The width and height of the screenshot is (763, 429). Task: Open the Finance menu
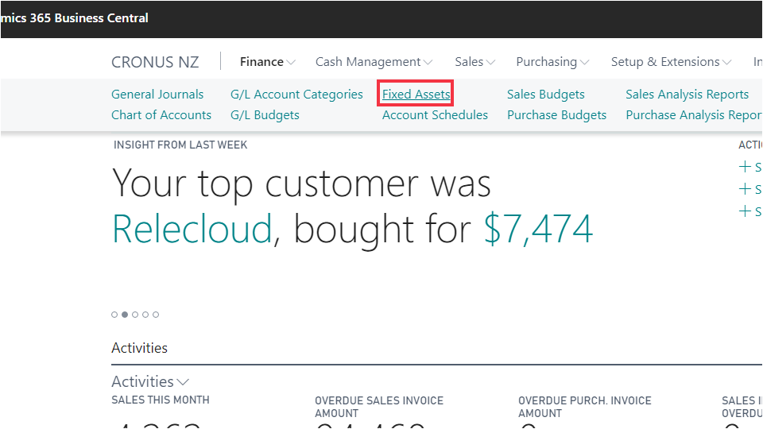pos(267,62)
